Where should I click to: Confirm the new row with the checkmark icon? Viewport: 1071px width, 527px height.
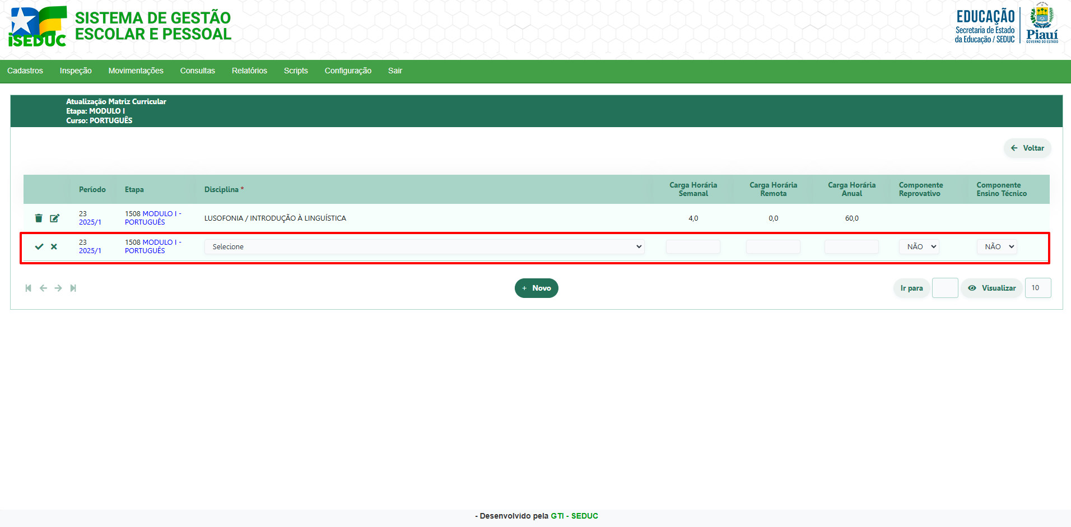pyautogui.click(x=39, y=246)
